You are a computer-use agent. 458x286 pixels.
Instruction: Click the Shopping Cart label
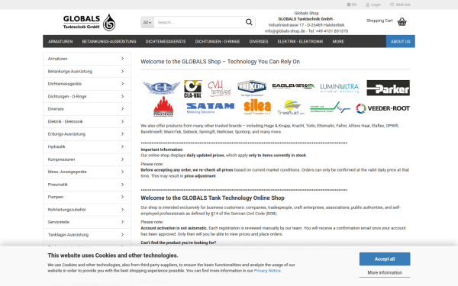[x=379, y=21]
